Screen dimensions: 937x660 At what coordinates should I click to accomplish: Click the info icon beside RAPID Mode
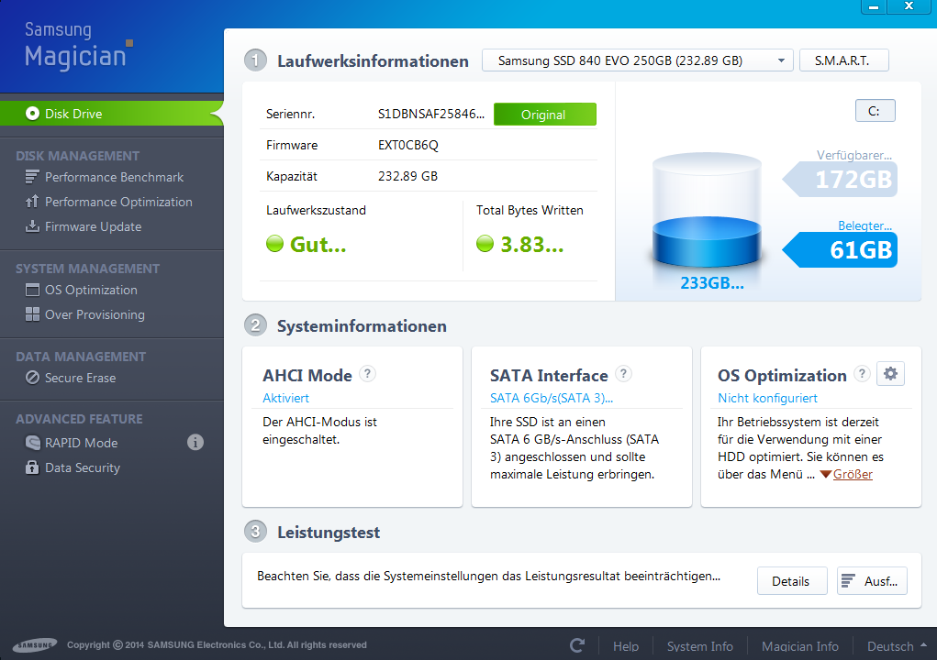click(x=195, y=442)
